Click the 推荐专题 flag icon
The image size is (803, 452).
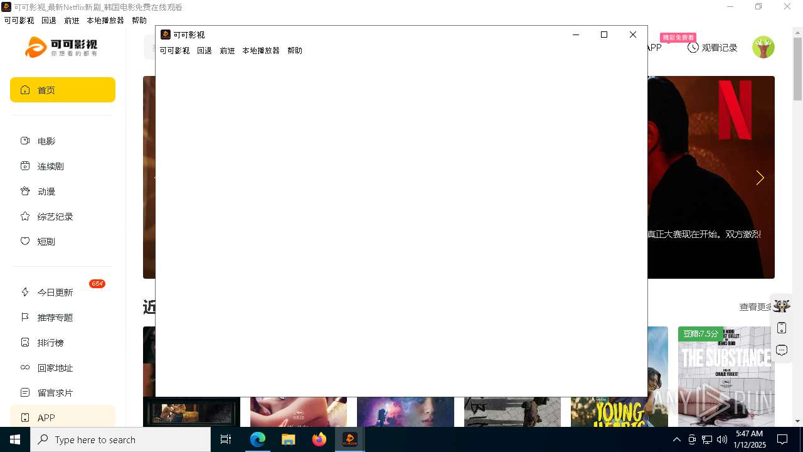click(x=25, y=318)
